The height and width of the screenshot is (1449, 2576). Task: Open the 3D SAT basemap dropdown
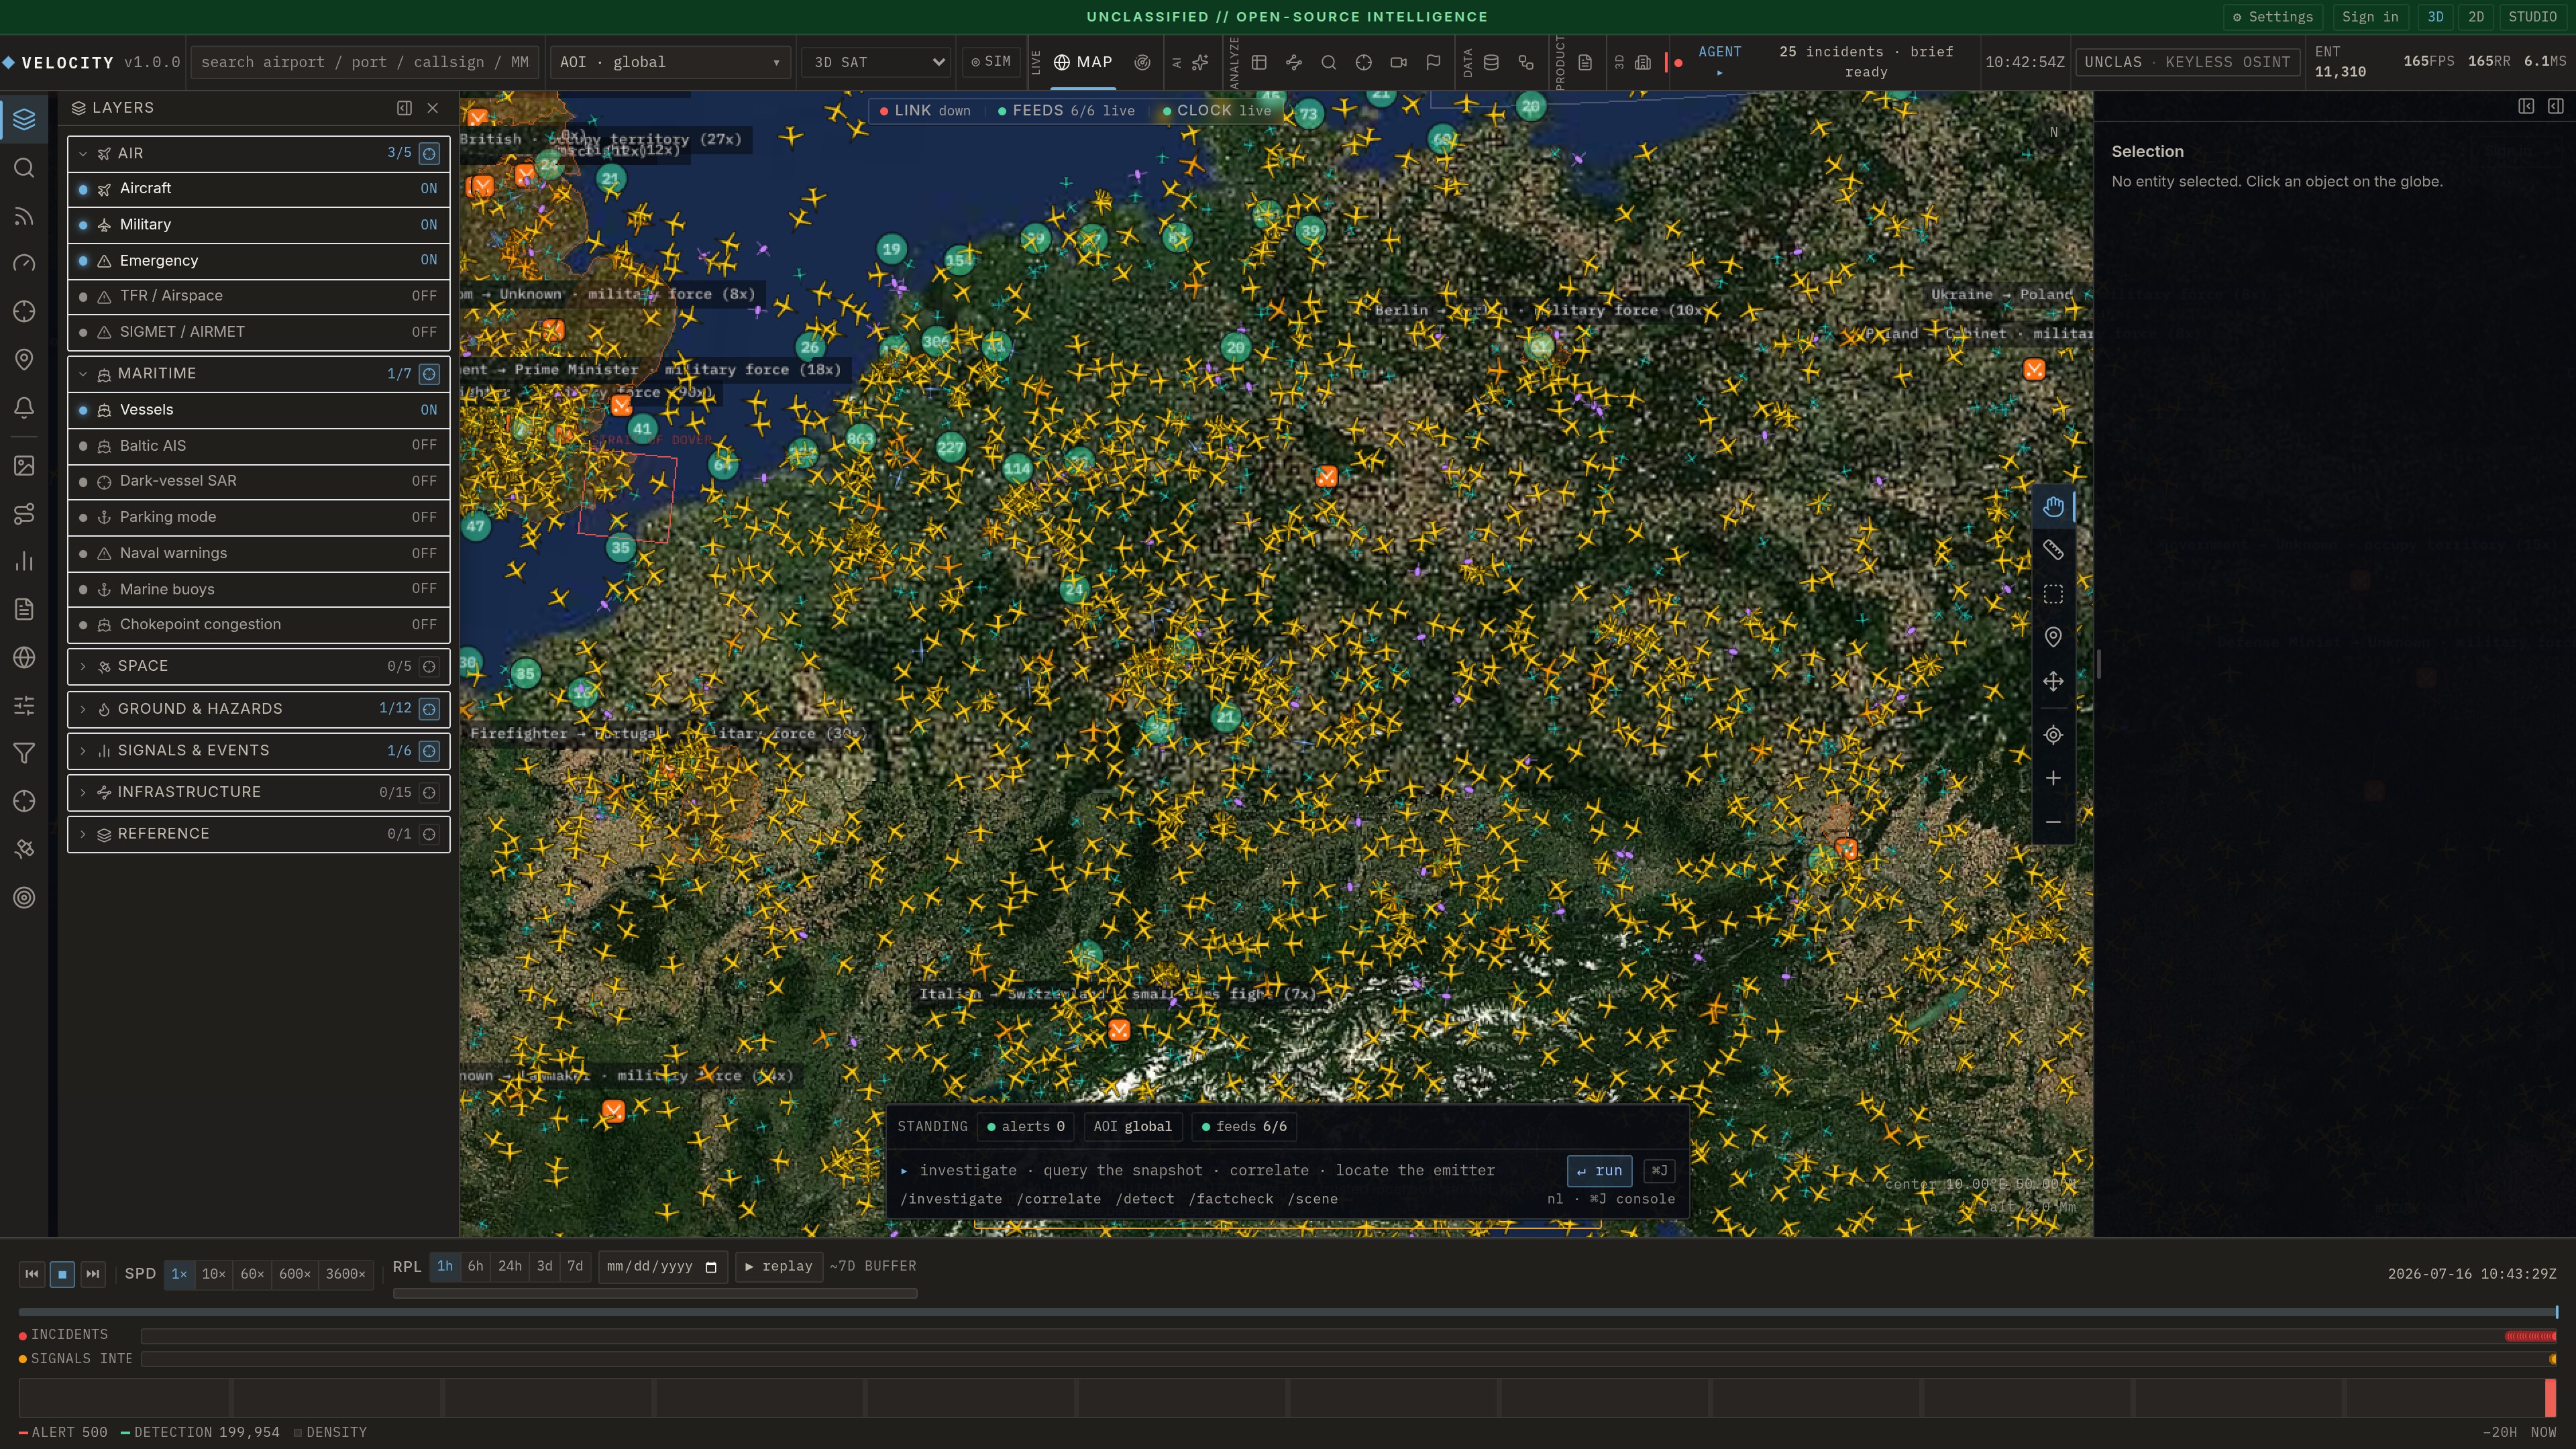pos(877,62)
